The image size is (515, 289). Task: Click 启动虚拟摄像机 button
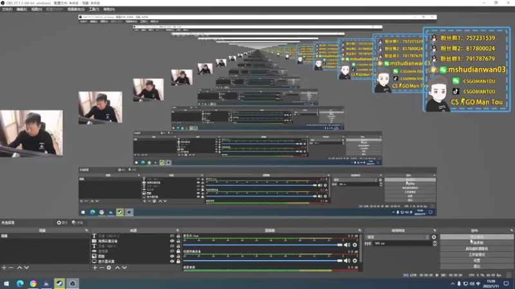coord(476,249)
